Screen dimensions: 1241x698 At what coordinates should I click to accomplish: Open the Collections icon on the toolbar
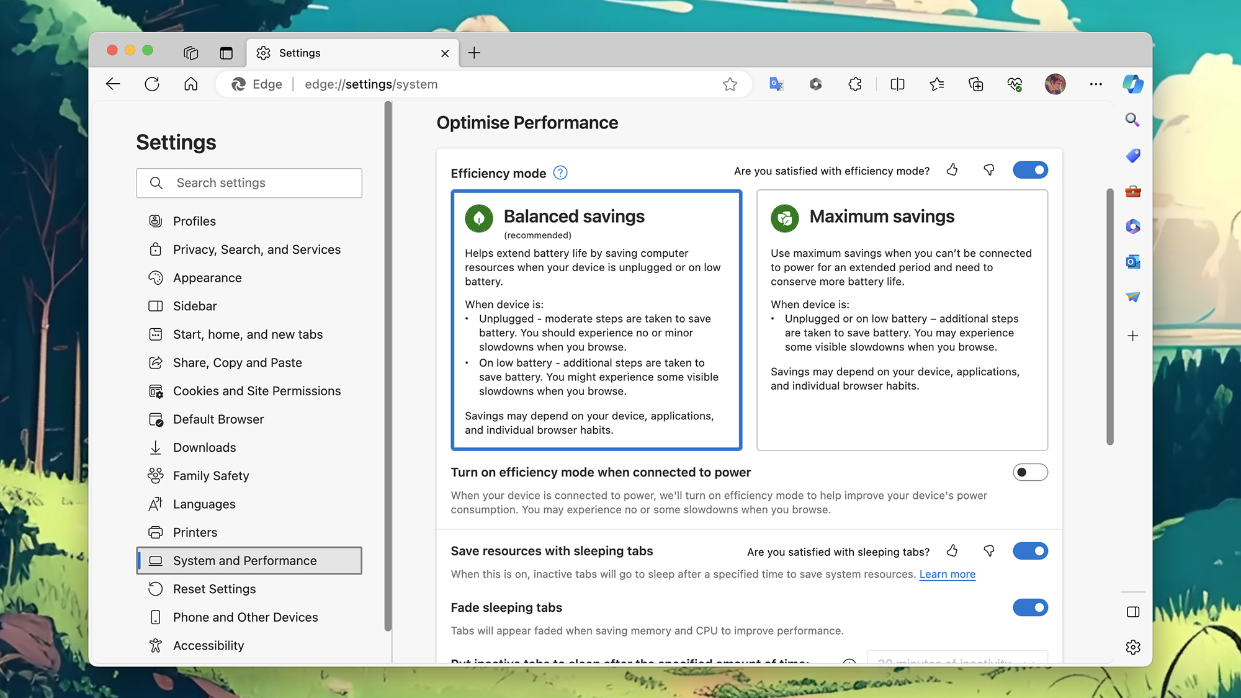[x=975, y=84]
